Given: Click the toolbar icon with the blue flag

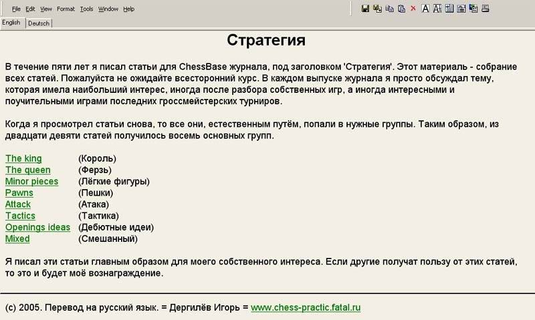Looking at the screenshot, I should [473, 9].
